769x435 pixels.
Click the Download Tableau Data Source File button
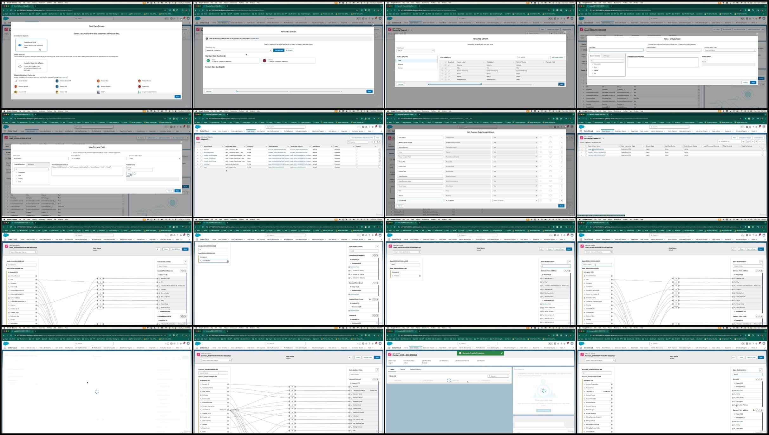click(x=362, y=138)
